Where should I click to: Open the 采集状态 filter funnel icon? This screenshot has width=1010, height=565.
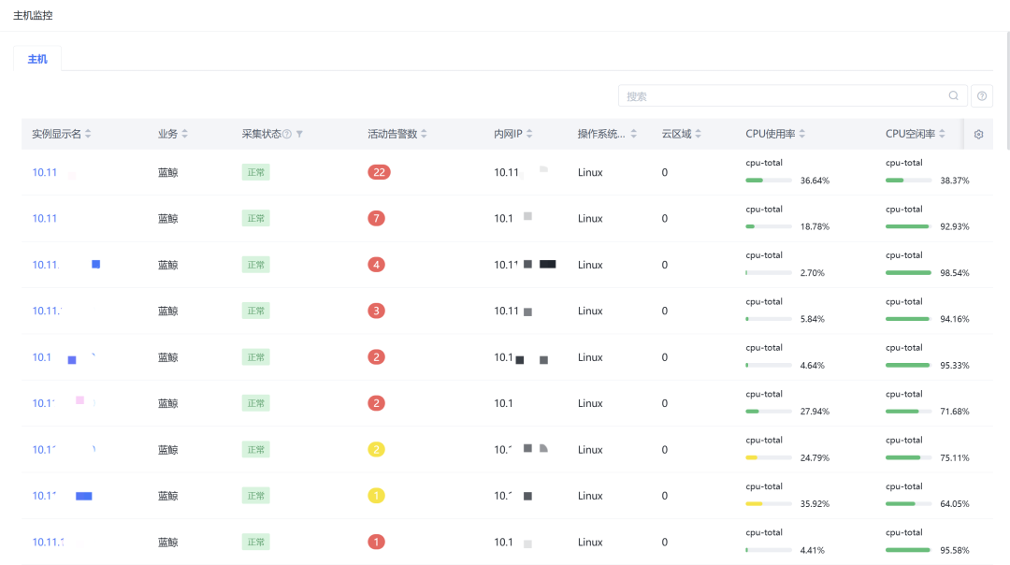click(299, 134)
